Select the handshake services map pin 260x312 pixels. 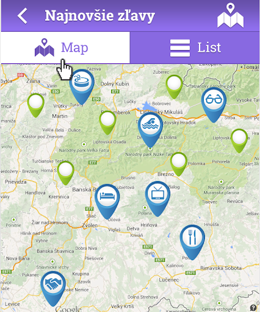53,289
